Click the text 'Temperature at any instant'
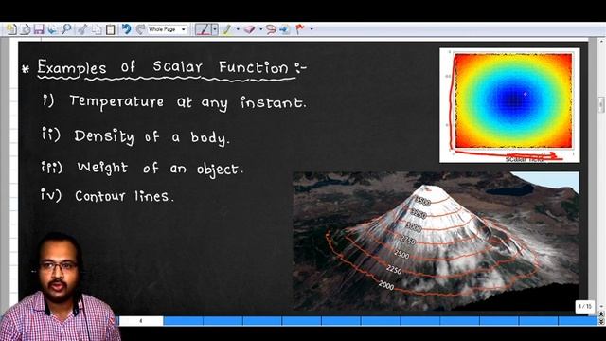 [187, 102]
